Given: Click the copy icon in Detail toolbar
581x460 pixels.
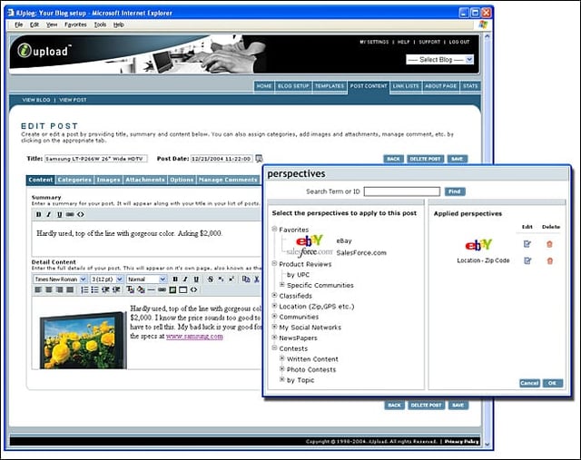Looking at the screenshot, I should (x=246, y=279).
